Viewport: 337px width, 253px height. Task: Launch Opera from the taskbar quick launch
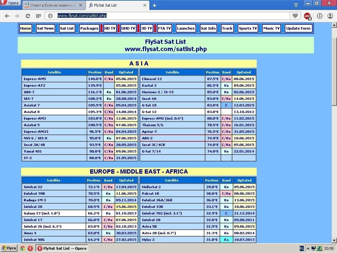point(30,248)
